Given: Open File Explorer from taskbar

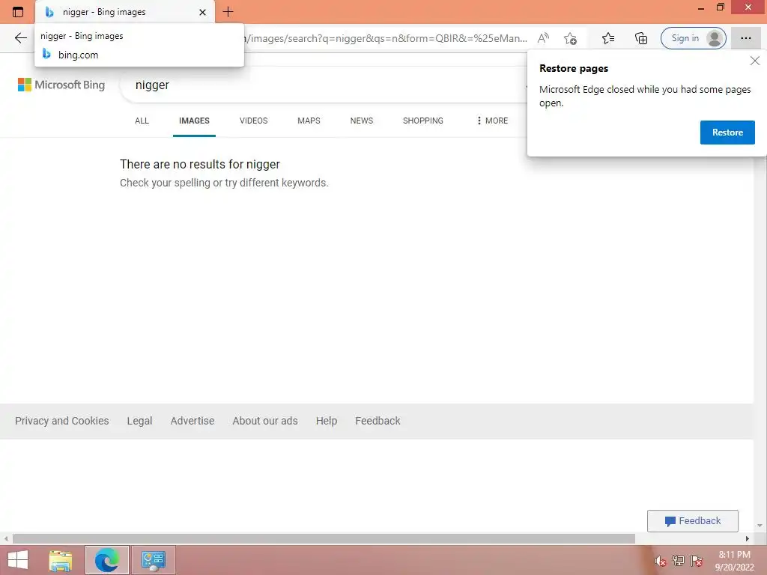Looking at the screenshot, I should [x=61, y=560].
